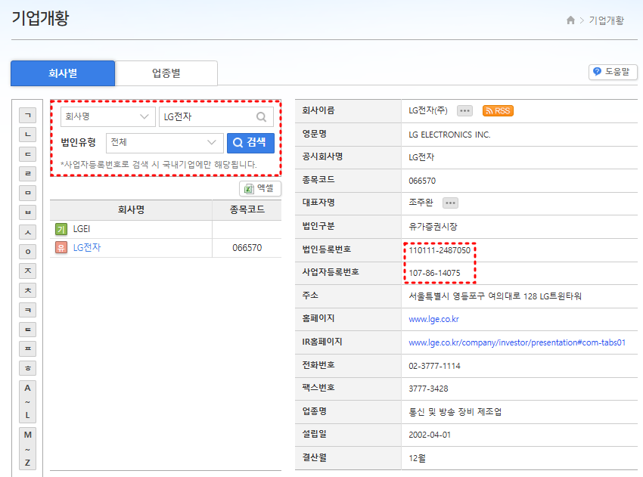This screenshot has width=643, height=477.
Task: Select the ㄹ index letter
Action: [x=28, y=174]
